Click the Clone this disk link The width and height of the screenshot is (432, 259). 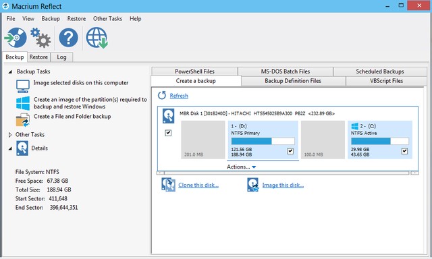coord(198,185)
